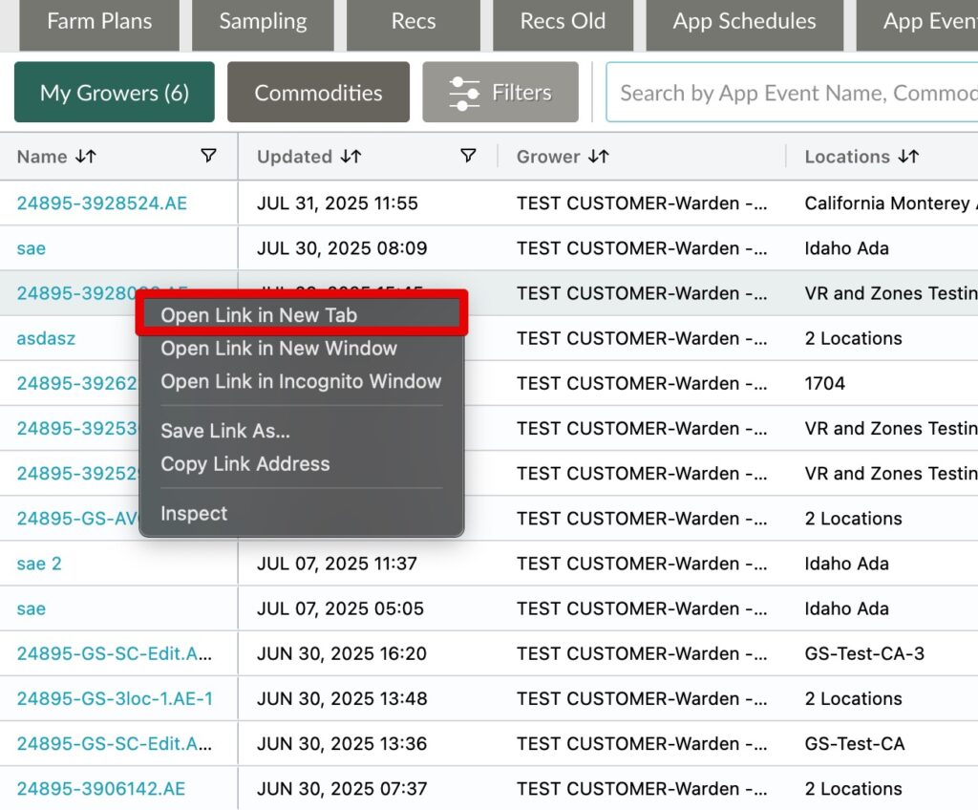Sort by Updated column arrows
The width and height of the screenshot is (978, 810).
(351, 156)
